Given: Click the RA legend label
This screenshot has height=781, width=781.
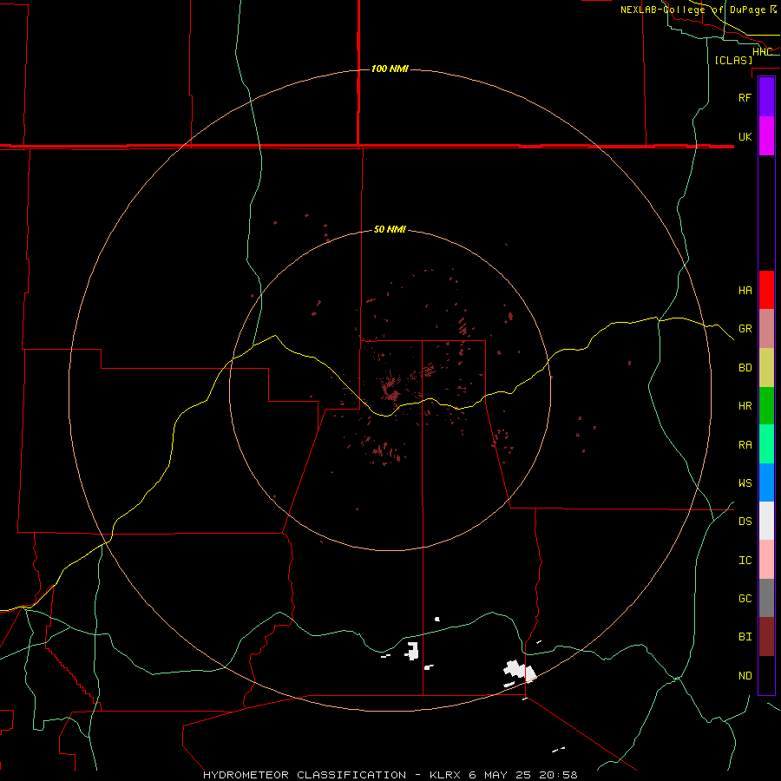Looking at the screenshot, I should [x=745, y=445].
